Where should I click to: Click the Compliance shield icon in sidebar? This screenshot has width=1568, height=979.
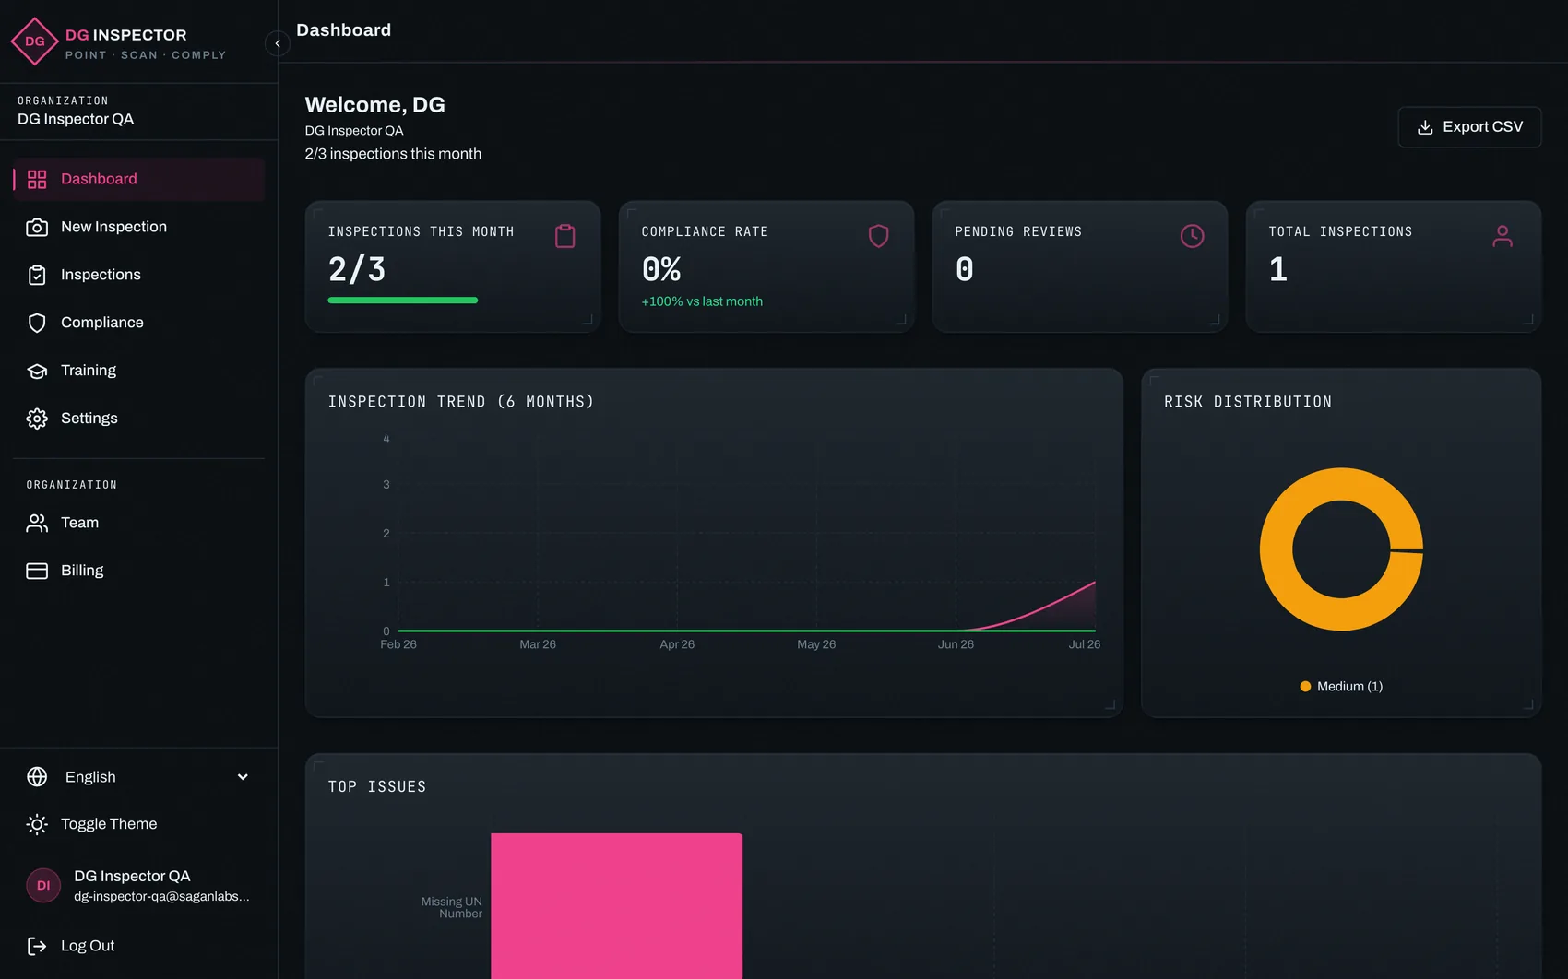coord(37,323)
